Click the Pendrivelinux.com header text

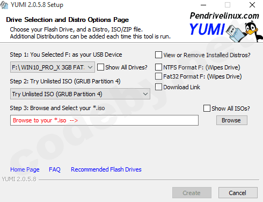pos(224,15)
